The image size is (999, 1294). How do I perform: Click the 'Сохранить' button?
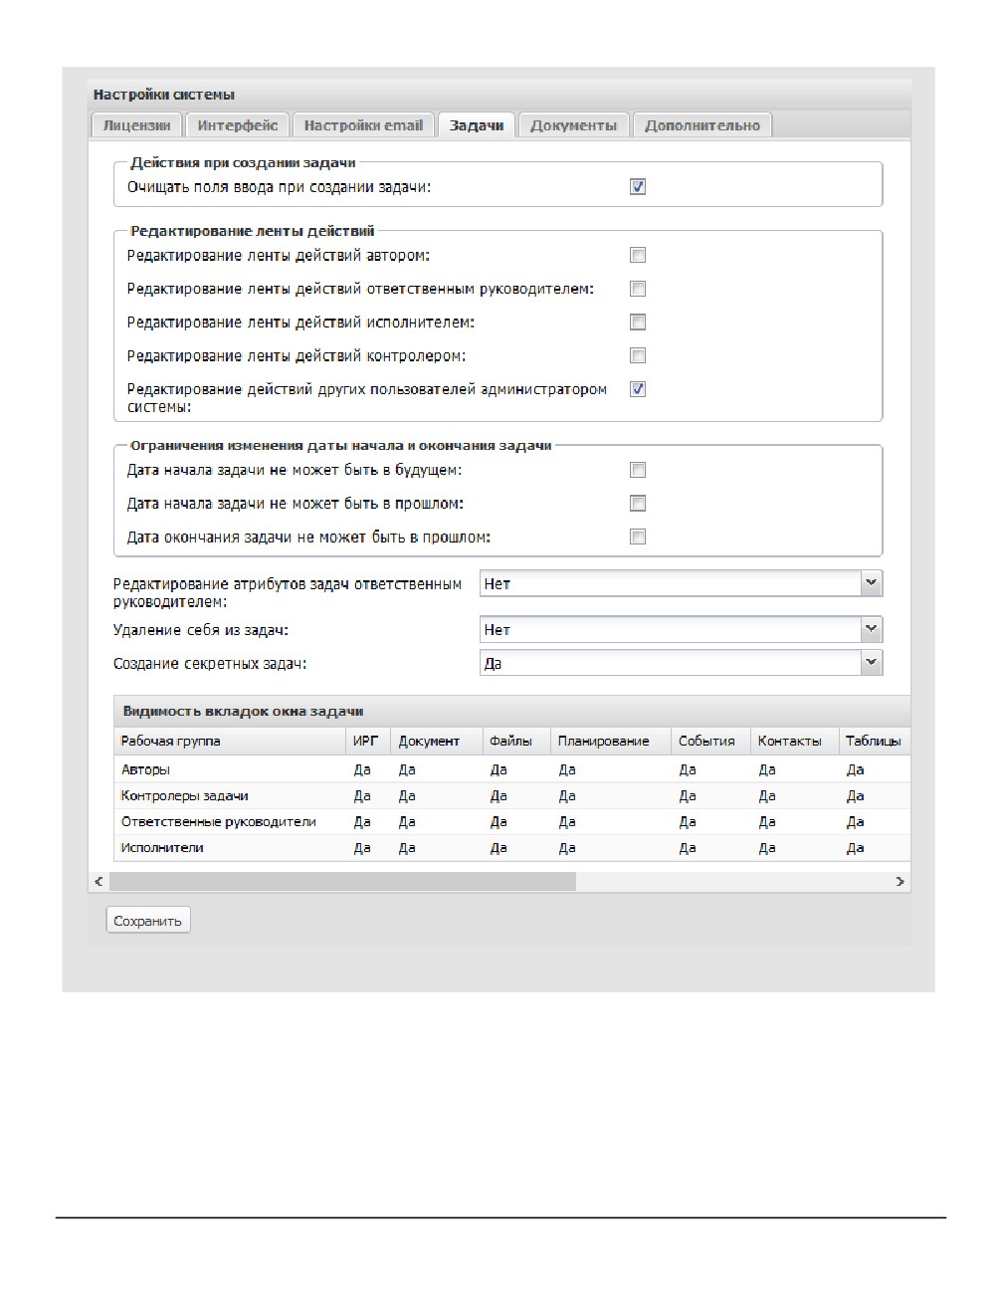click(x=147, y=921)
